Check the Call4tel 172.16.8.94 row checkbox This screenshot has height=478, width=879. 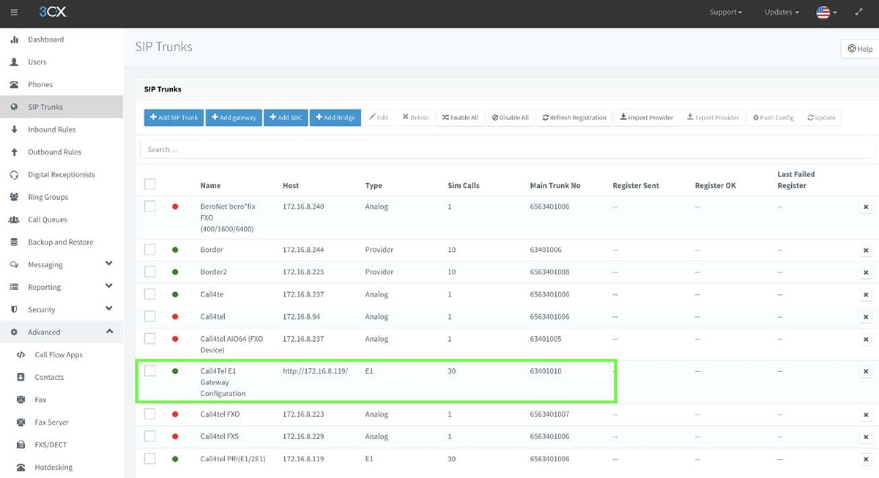point(150,316)
